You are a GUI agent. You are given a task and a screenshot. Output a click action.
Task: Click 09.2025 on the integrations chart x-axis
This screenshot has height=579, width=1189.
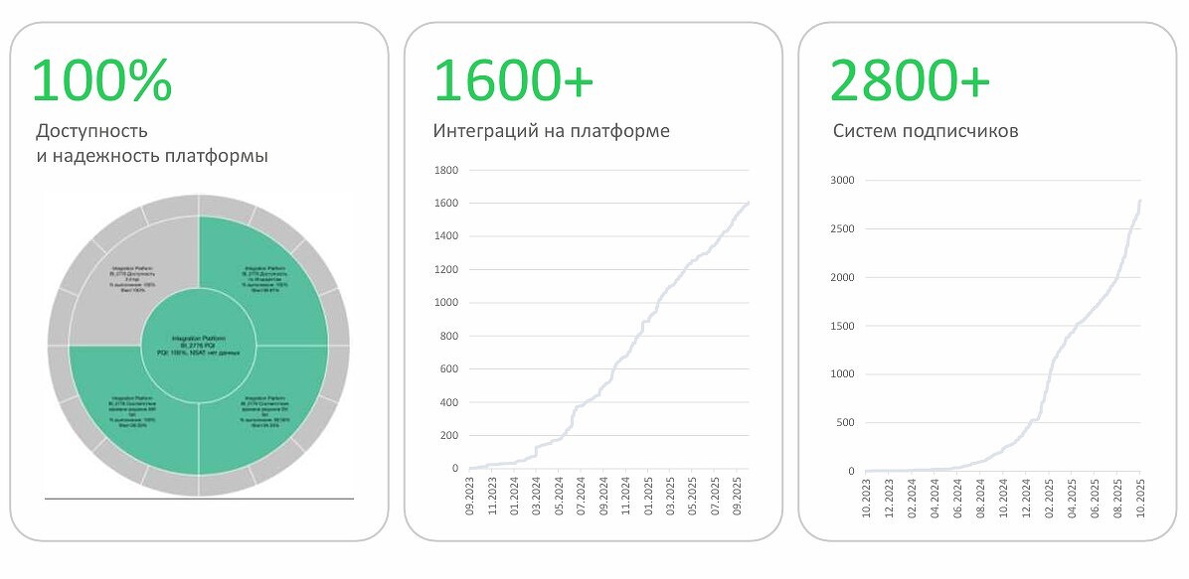point(737,499)
